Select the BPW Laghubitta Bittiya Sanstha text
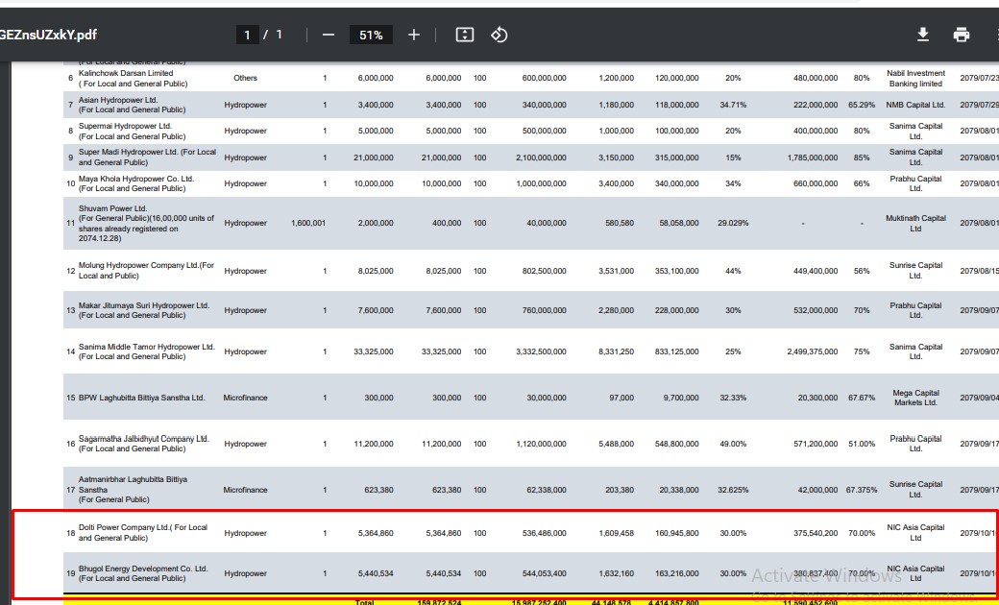The image size is (999, 605). tap(141, 398)
